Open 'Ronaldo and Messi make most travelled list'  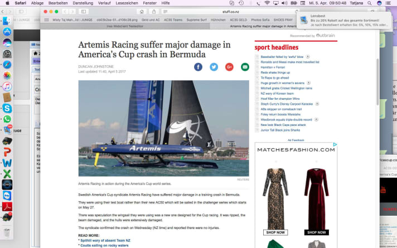[290, 62]
